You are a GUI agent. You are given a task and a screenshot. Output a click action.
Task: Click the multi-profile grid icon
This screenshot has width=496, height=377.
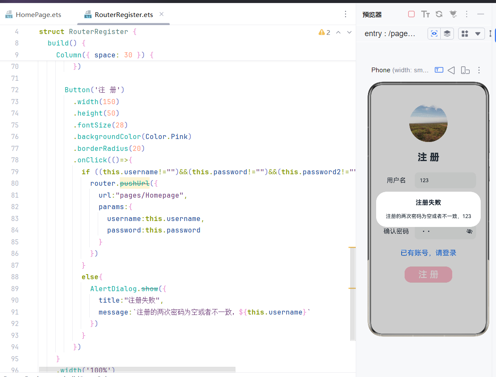(465, 34)
